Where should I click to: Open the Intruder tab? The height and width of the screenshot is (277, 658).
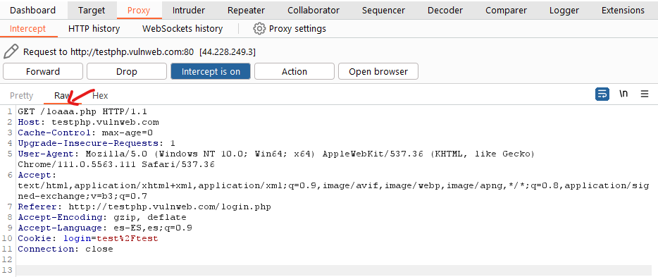point(189,10)
